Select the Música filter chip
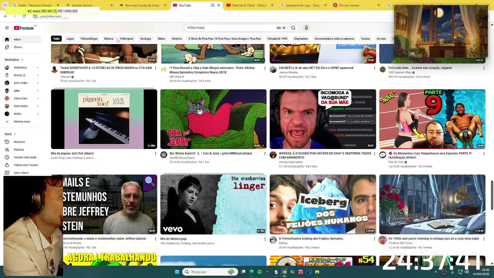Image resolution: width=494 pixels, height=278 pixels. click(108, 39)
